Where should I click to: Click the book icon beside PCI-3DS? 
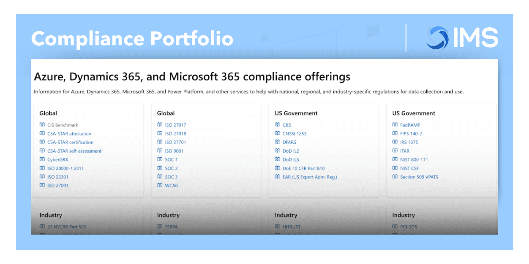tap(395, 227)
